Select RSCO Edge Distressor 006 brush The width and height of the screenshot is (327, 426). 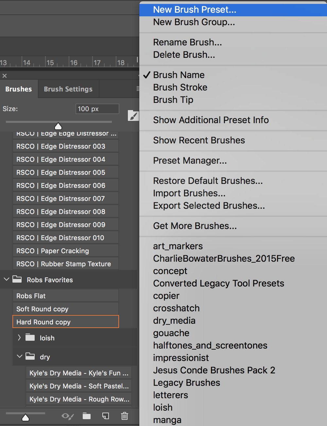66,186
